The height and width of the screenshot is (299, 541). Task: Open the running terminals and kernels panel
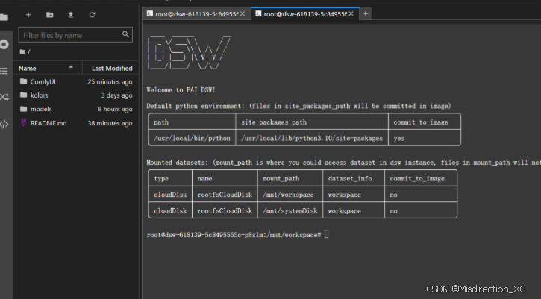tap(4, 44)
